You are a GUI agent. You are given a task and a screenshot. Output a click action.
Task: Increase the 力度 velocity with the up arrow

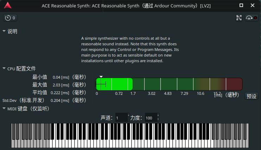(158, 115)
